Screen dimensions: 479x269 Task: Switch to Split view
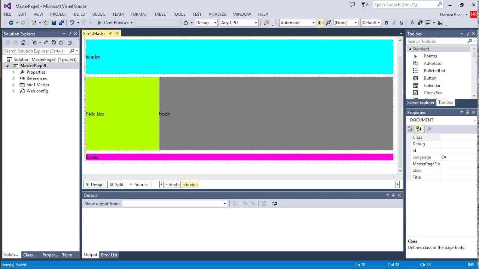click(x=117, y=185)
